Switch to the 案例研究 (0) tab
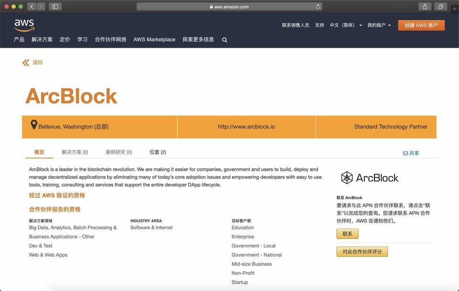The image size is (459, 291). 119,152
